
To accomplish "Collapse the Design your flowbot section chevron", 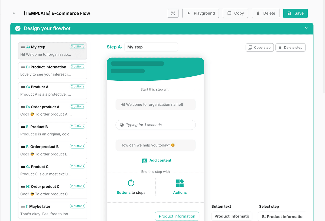I will (x=306, y=28).
